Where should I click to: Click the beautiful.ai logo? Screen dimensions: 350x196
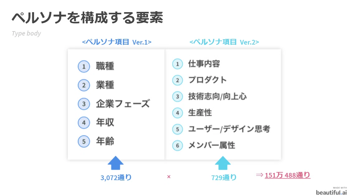pos(332,191)
